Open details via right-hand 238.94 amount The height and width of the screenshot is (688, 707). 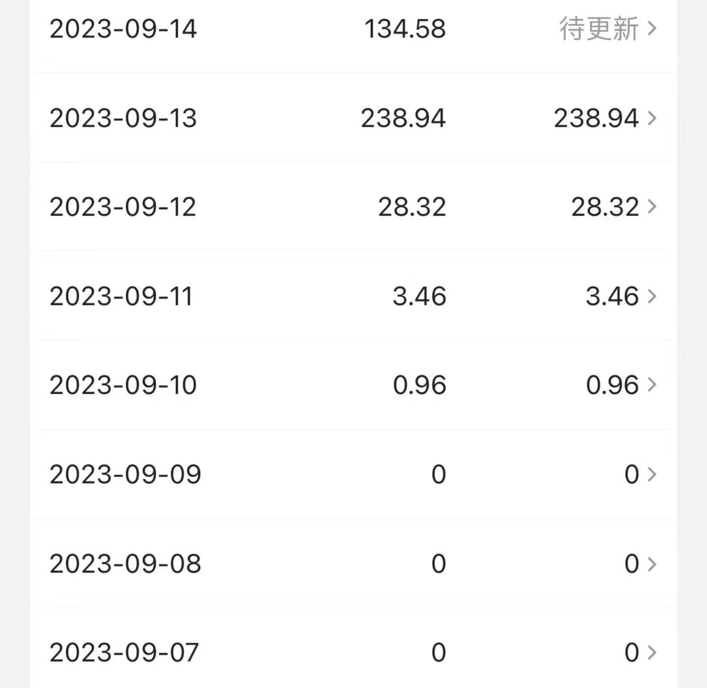(x=596, y=118)
